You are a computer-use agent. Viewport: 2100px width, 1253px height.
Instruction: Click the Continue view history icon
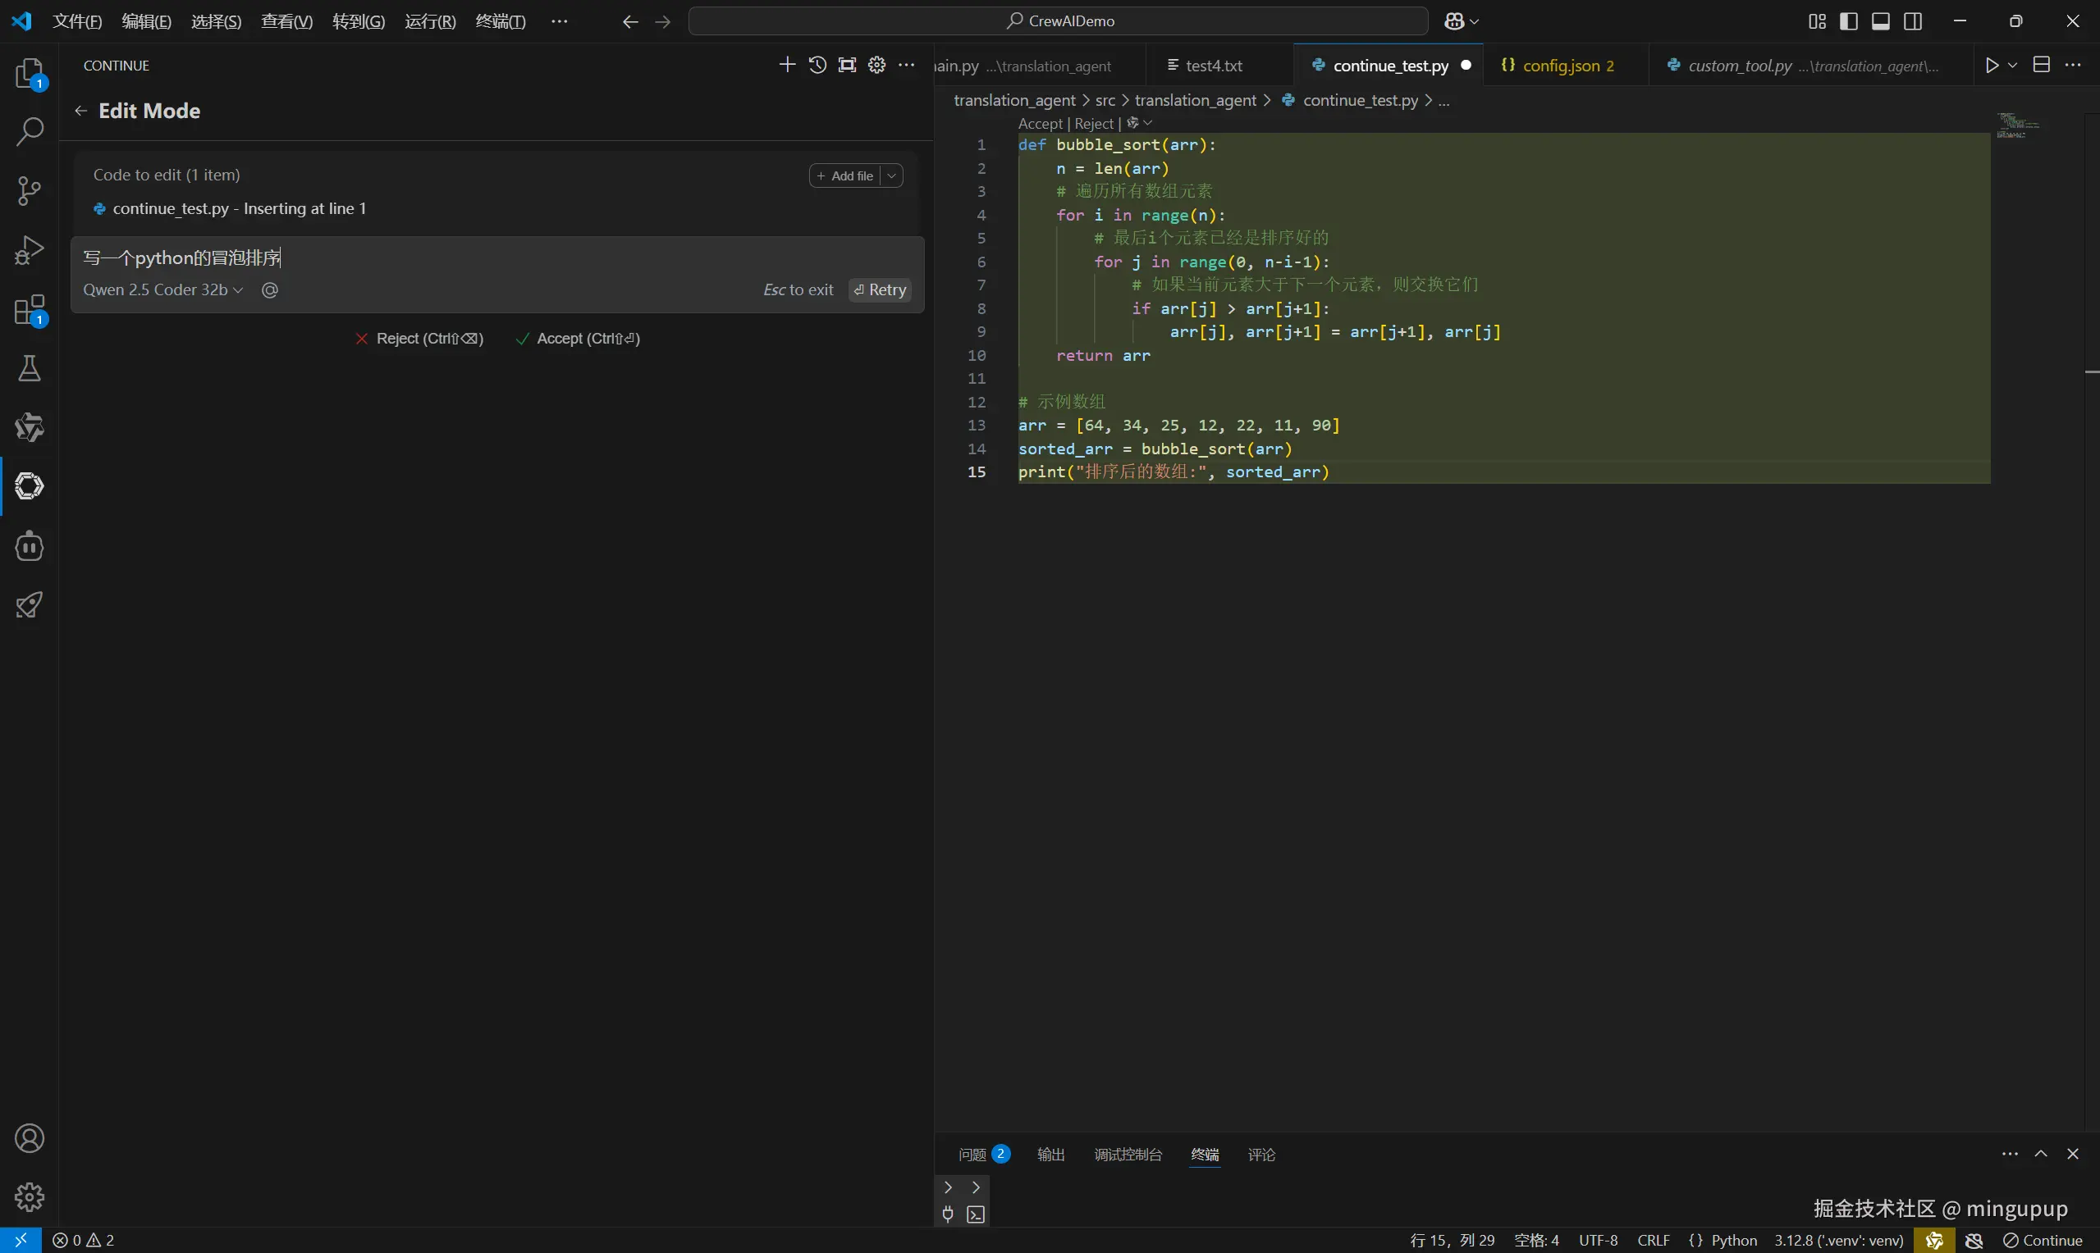click(x=817, y=65)
